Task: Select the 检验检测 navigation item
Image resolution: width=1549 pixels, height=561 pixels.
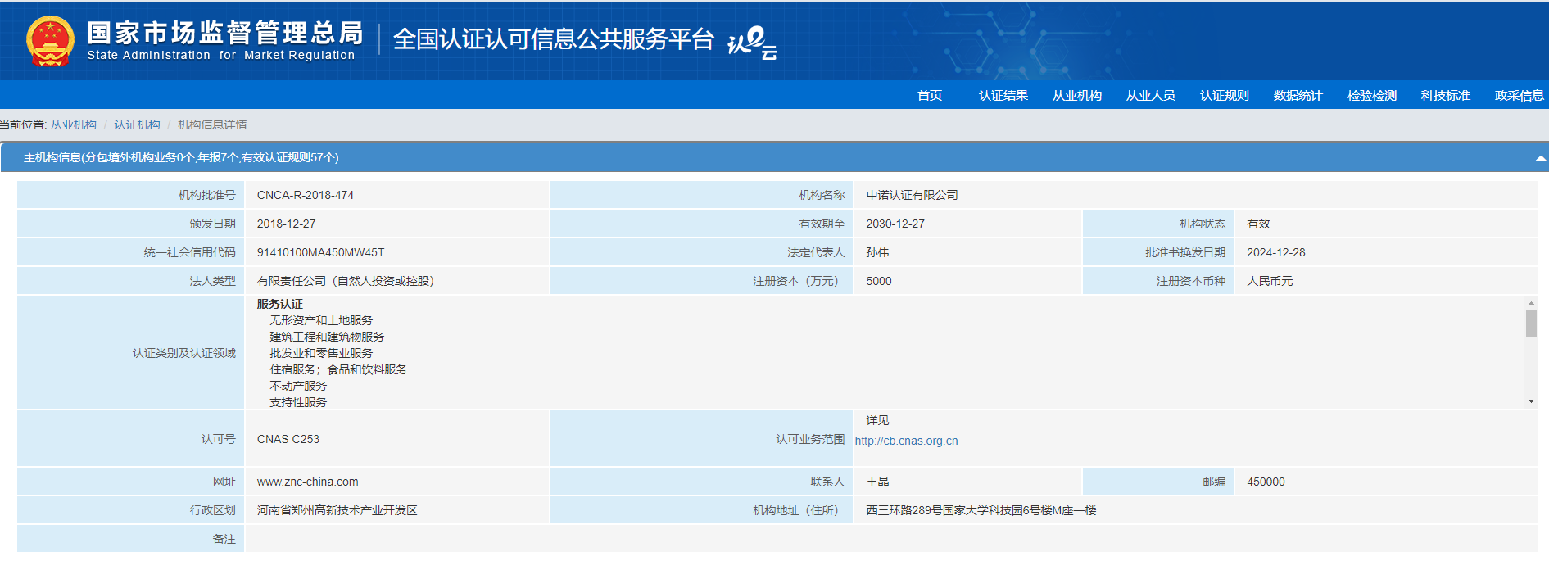Action: 1371,96
